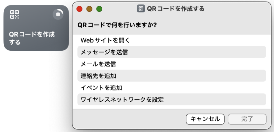Click the QR icon in window title bar
The image size is (274, 132).
pos(141,8)
